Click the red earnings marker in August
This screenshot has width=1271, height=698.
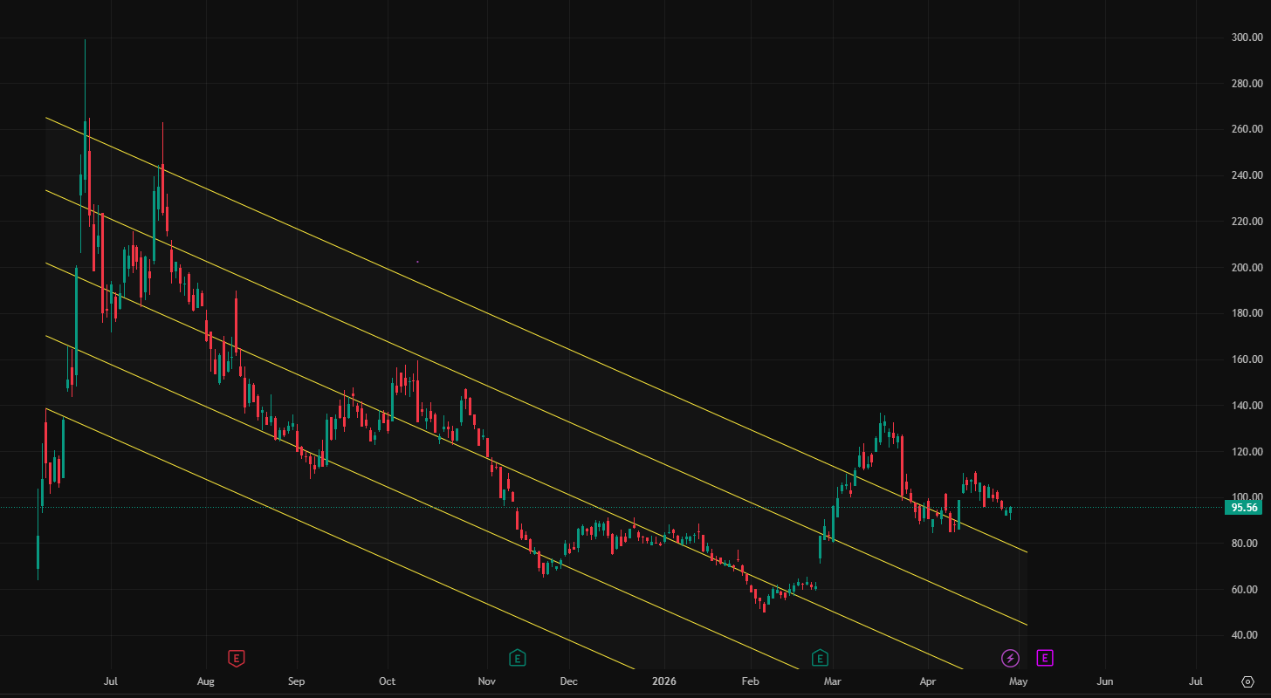coord(236,657)
